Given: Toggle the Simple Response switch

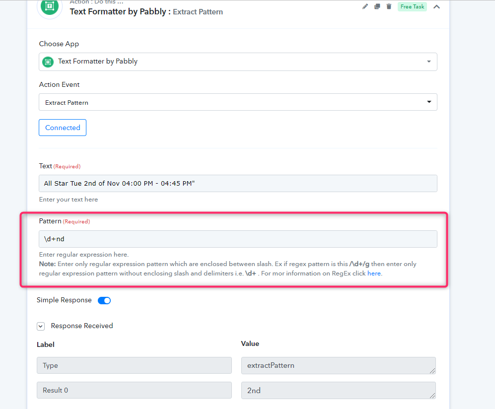Looking at the screenshot, I should [x=104, y=300].
